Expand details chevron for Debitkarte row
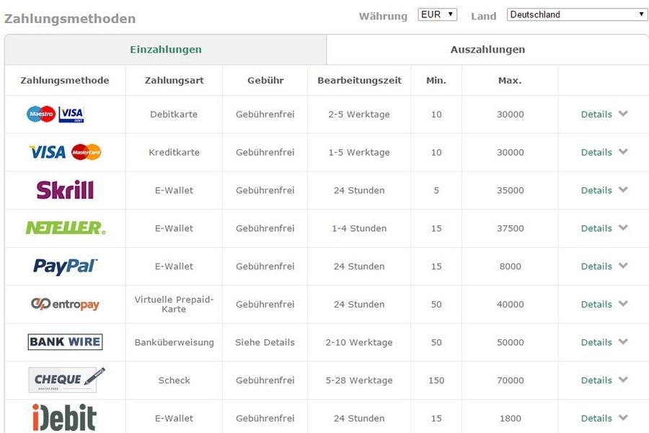 click(x=623, y=114)
